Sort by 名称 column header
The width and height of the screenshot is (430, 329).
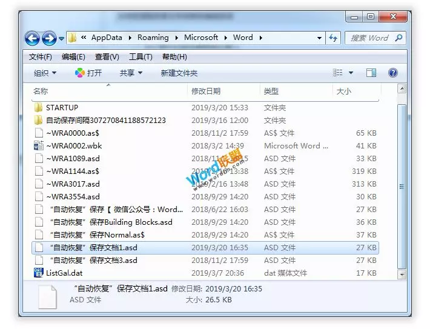109,91
